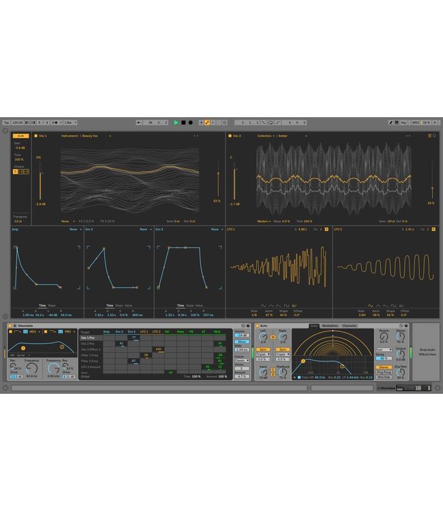The height and width of the screenshot is (511, 443).
Task: Click the round Record button in the transport
Action: point(190,123)
